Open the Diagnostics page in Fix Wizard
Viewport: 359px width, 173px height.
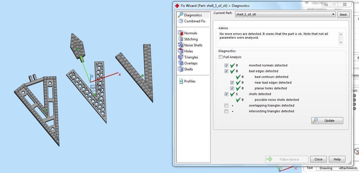(x=193, y=15)
